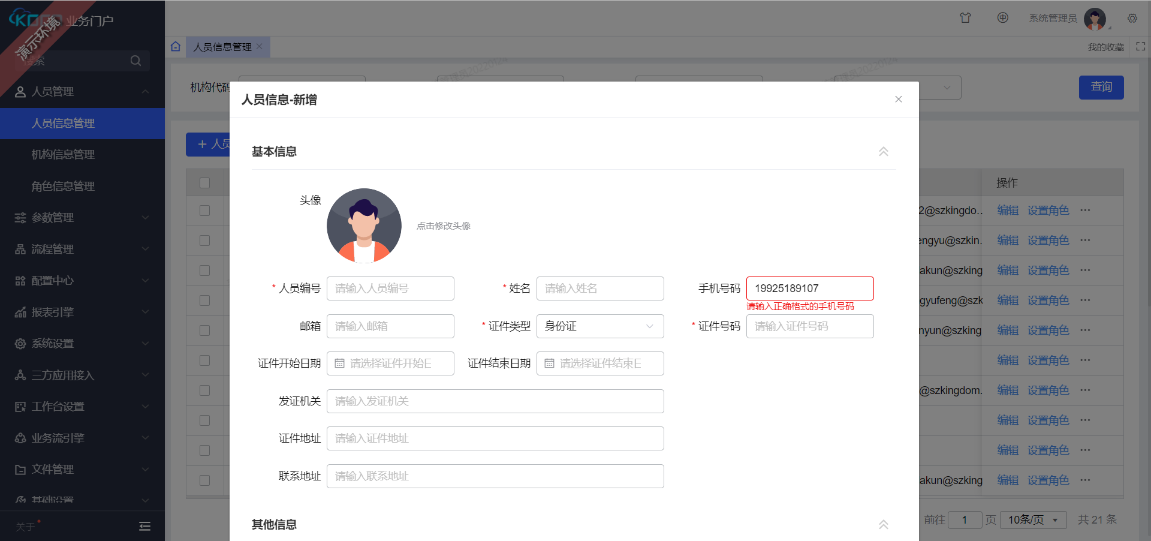Click the 查询 button
Image resolution: width=1151 pixels, height=541 pixels.
tap(1101, 87)
